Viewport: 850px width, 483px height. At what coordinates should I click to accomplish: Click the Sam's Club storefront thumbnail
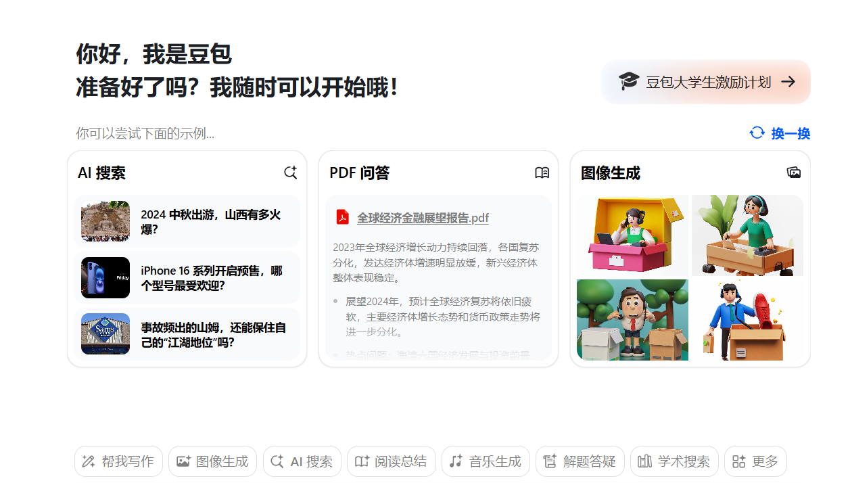[105, 333]
